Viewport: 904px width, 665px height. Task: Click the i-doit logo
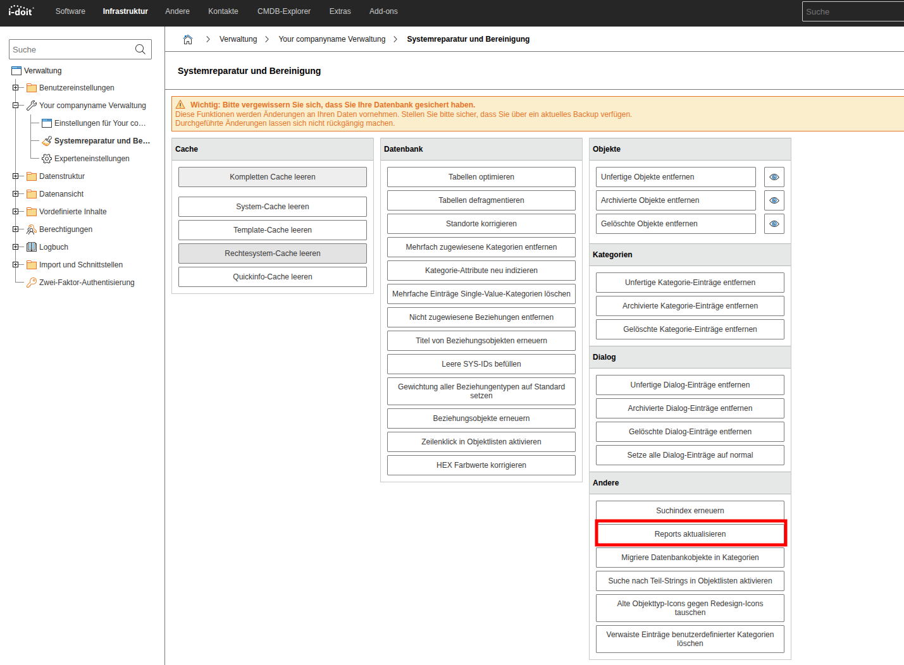pyautogui.click(x=21, y=11)
